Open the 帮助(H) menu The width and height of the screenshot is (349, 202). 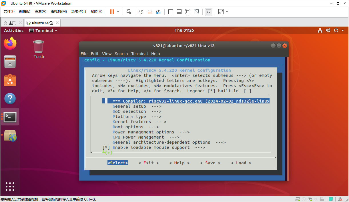point(96,11)
